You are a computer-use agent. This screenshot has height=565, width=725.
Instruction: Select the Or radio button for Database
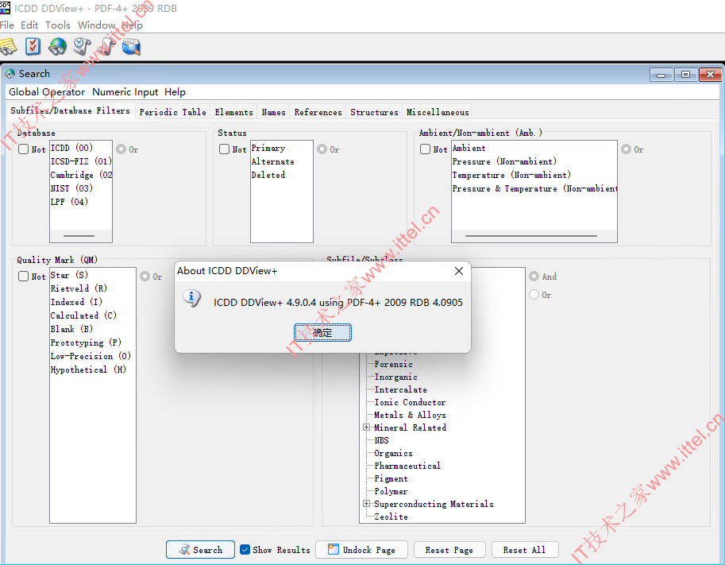point(121,149)
